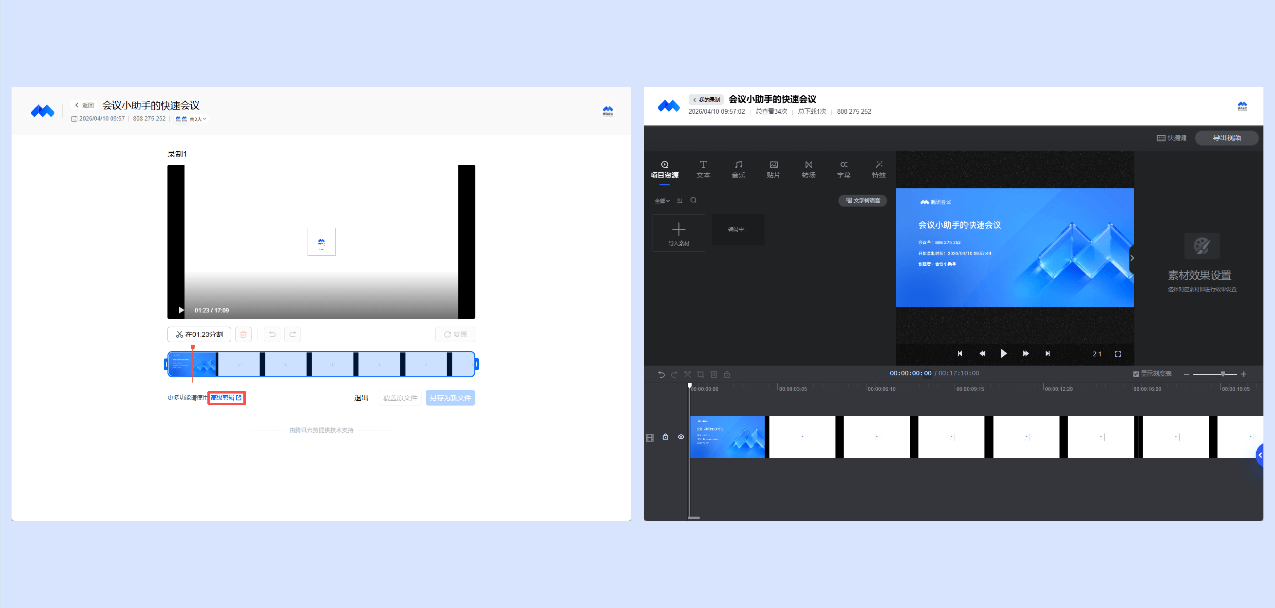This screenshot has height=608, width=1275.
Task: Switch to the 音乐 music tab
Action: pos(738,169)
